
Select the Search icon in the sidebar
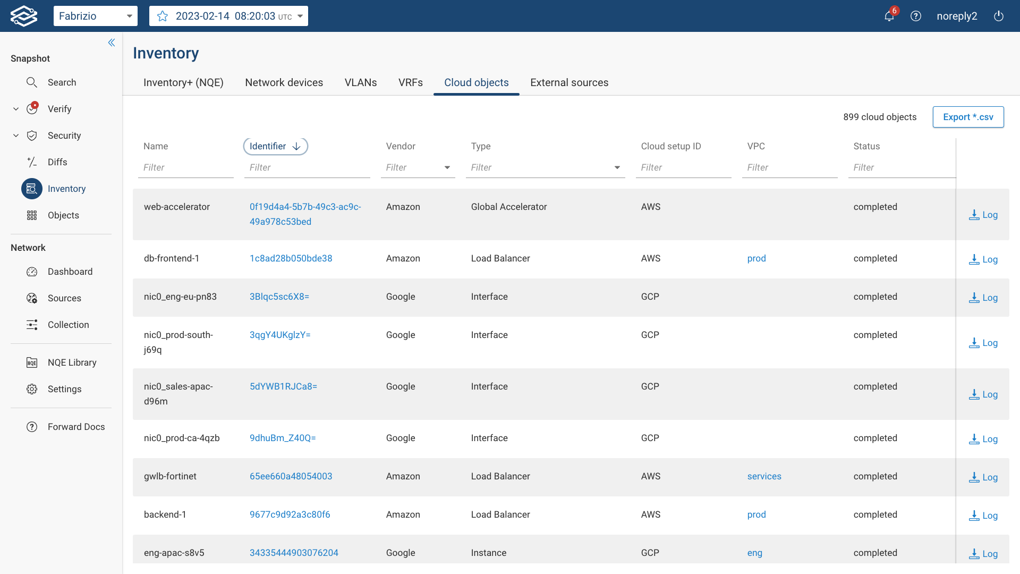coord(32,82)
